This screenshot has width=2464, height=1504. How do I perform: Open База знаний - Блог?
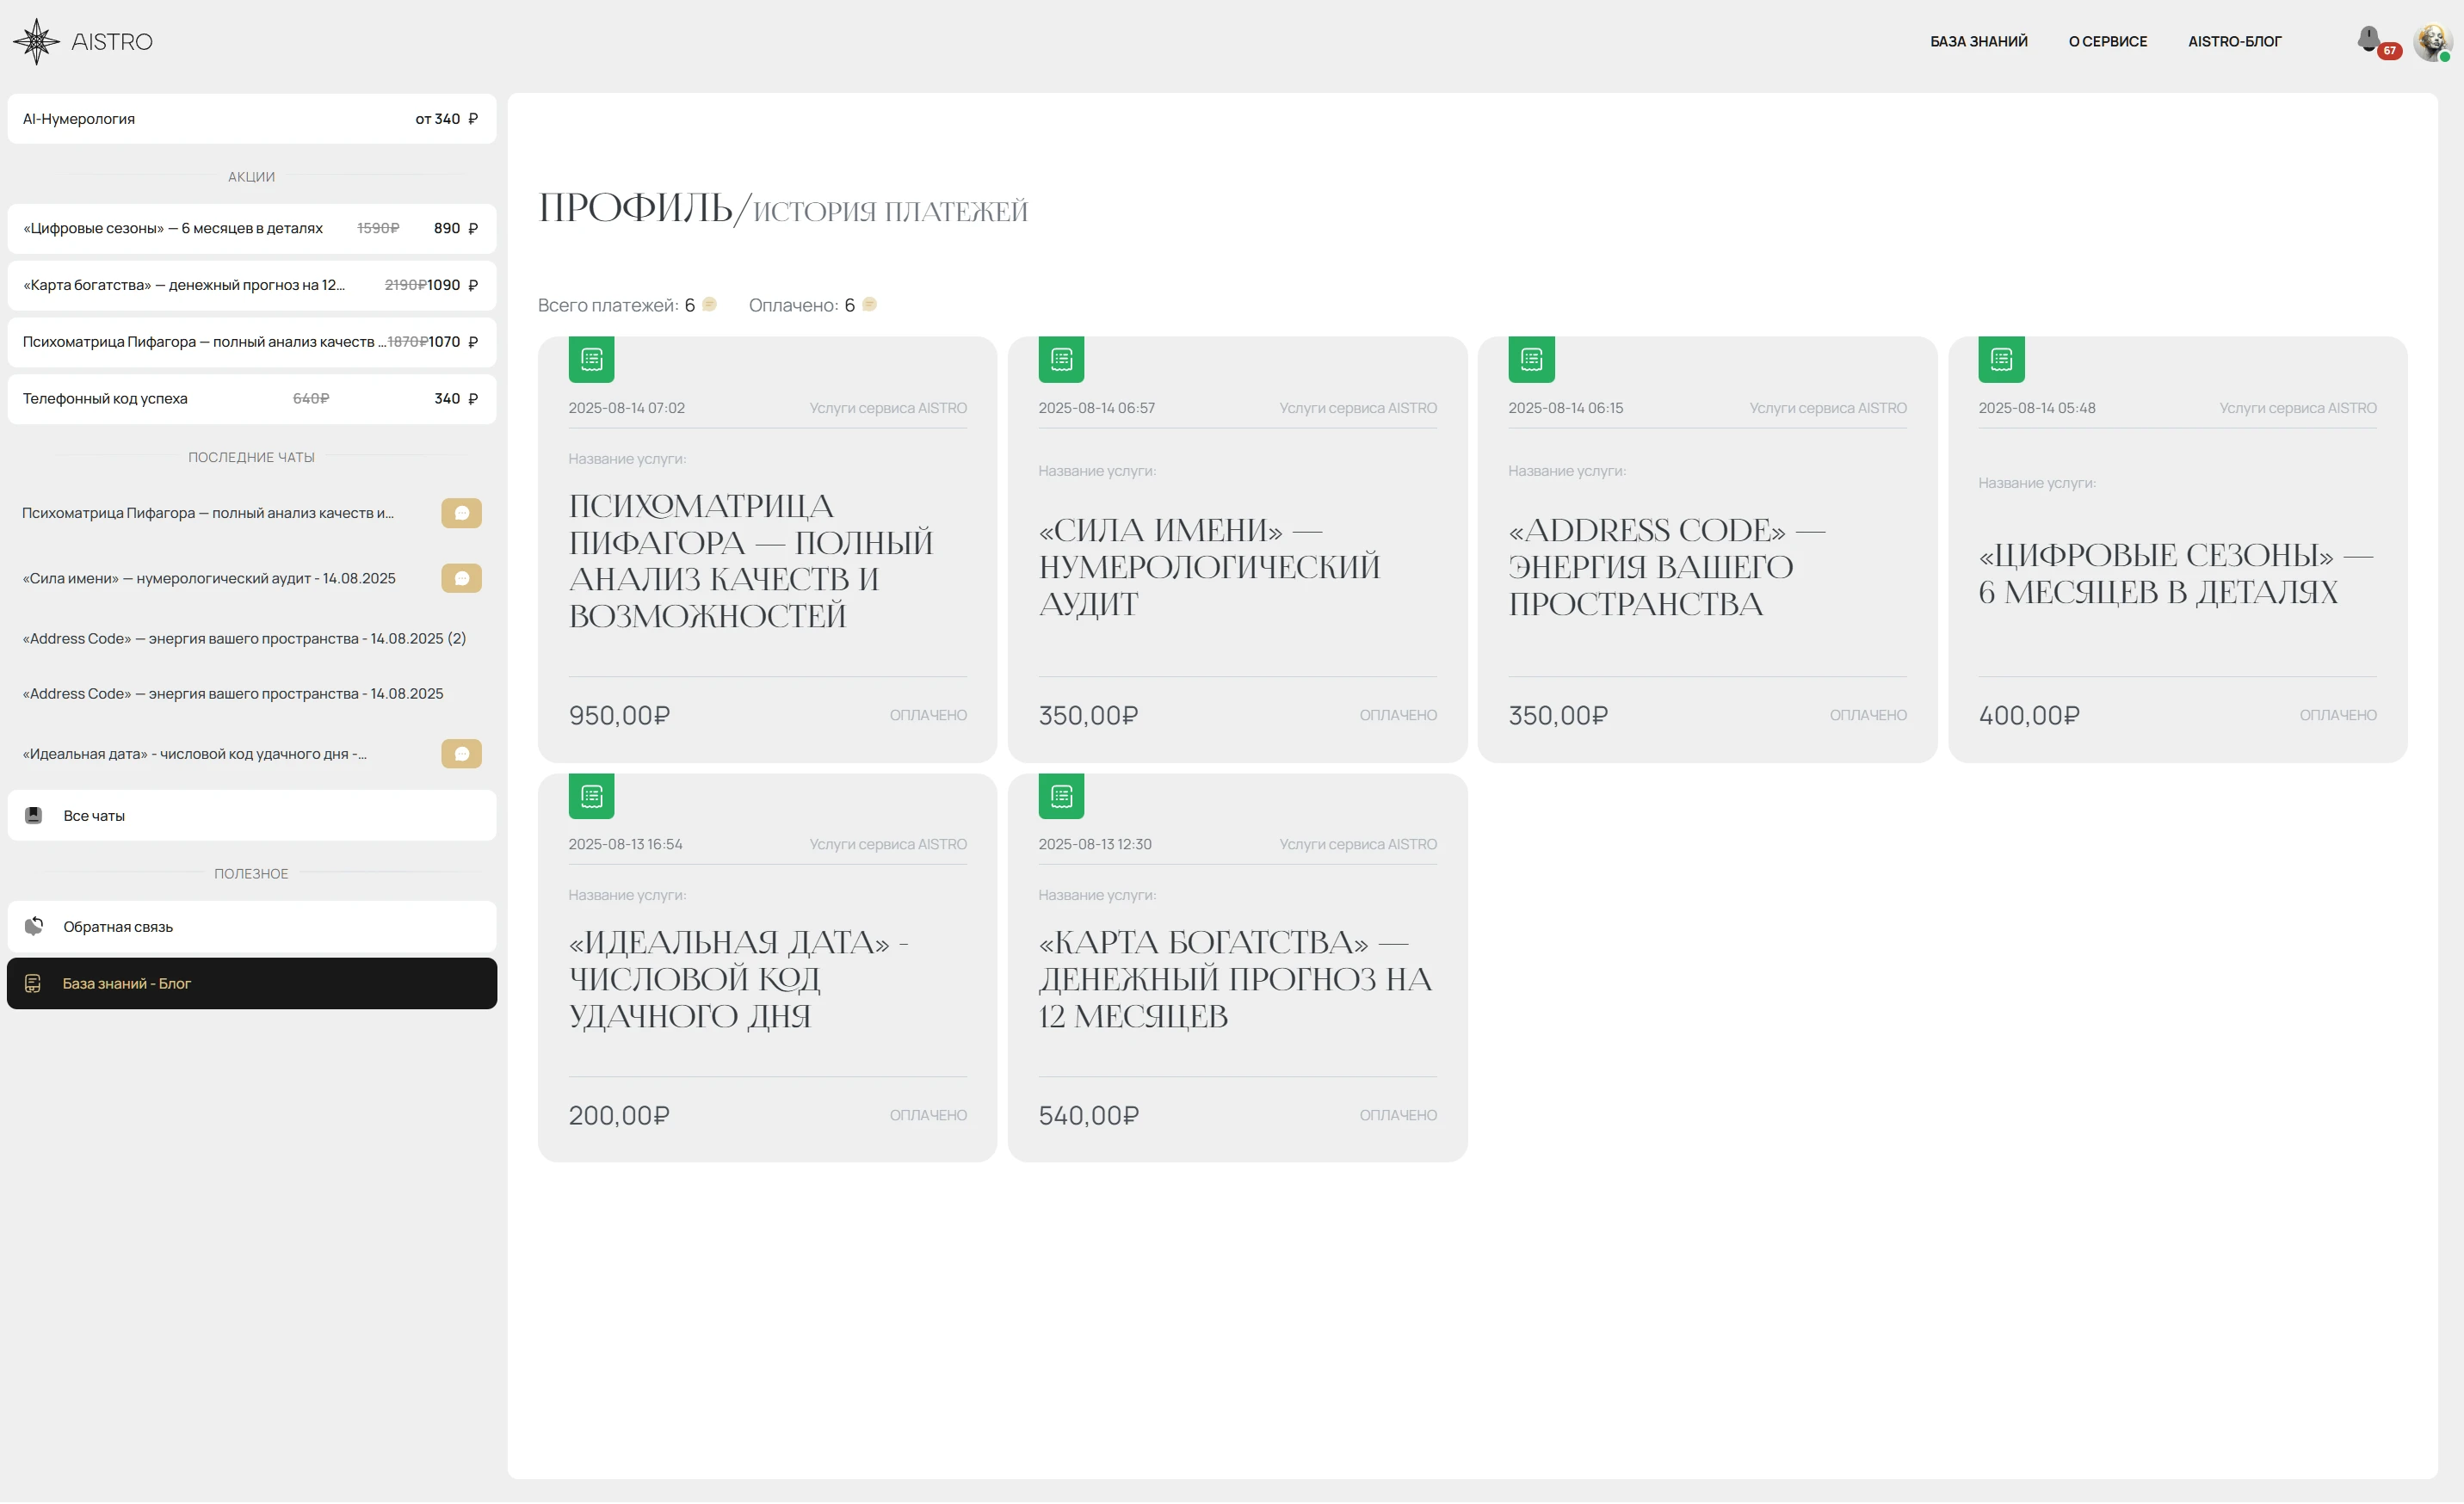click(x=251, y=984)
